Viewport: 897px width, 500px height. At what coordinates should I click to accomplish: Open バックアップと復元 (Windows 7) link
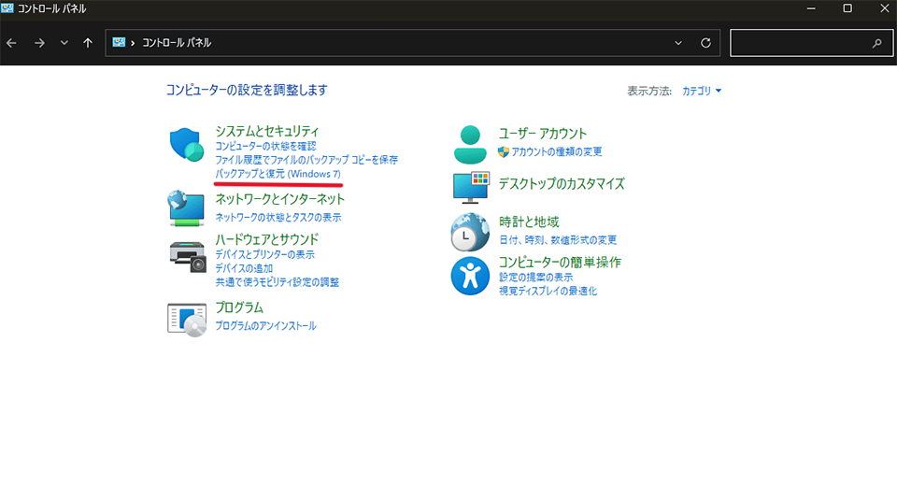[278, 174]
